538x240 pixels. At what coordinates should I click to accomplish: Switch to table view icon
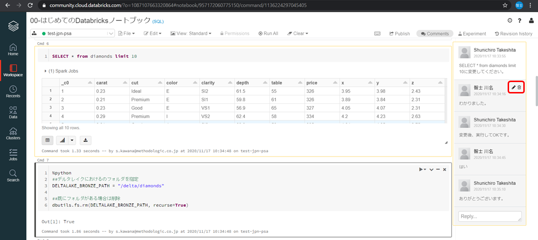[x=47, y=140]
